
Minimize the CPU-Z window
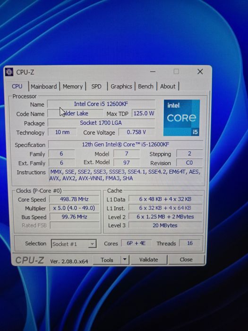(153, 71)
